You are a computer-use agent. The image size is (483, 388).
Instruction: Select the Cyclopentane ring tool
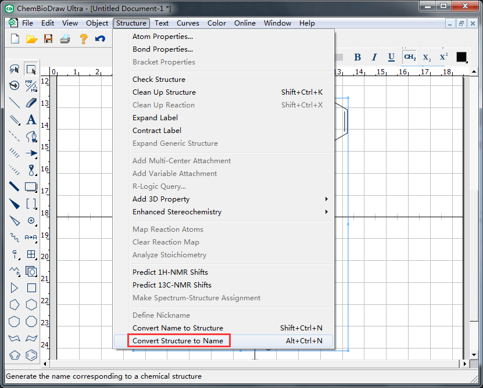click(x=14, y=304)
